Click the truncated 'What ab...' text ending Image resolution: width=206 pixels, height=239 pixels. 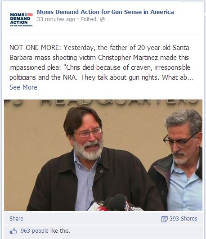[x=178, y=77]
